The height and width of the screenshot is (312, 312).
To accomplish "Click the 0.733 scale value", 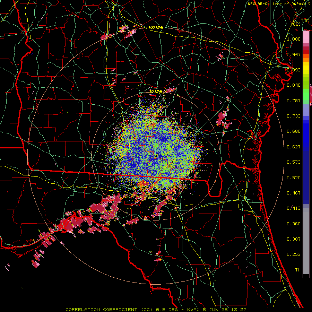I will tap(294, 116).
